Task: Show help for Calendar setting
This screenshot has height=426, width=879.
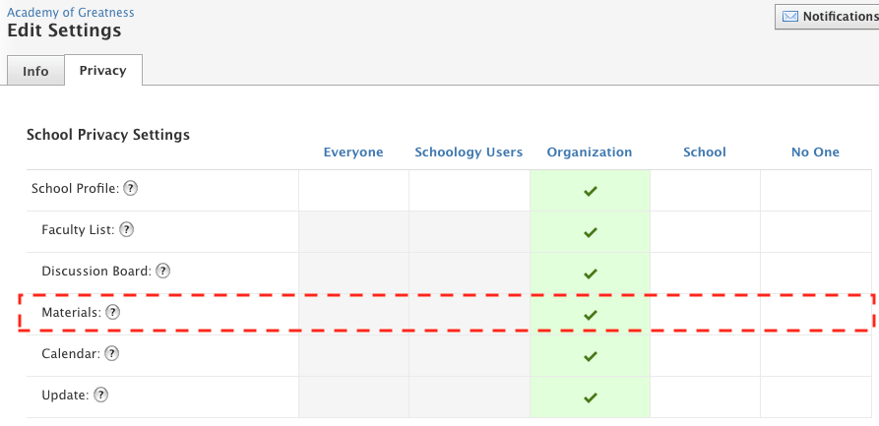Action: tap(112, 353)
